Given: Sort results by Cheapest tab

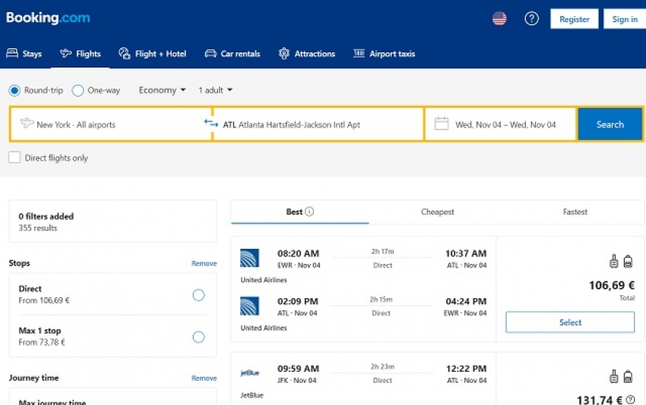Looking at the screenshot, I should 437,212.
